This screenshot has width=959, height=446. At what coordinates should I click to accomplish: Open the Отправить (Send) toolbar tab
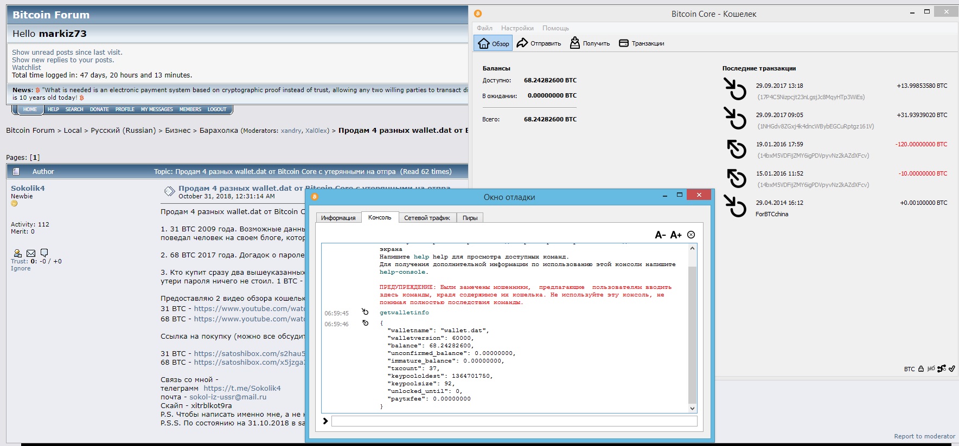[x=539, y=43]
